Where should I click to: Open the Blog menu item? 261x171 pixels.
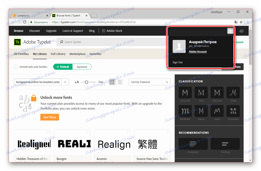(x=92, y=31)
